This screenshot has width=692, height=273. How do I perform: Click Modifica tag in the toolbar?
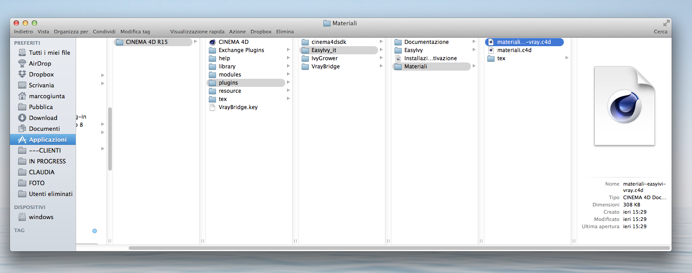pyautogui.click(x=135, y=32)
